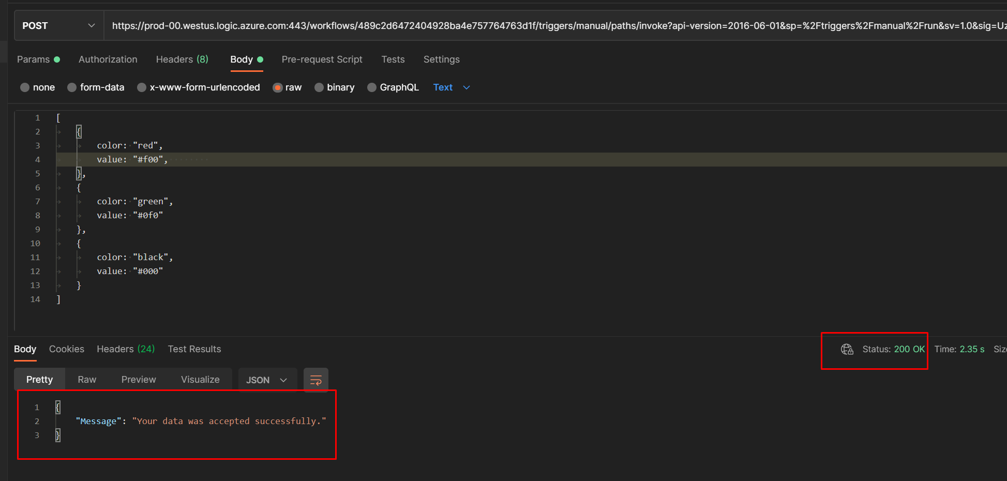Collapse the green color object via line 6 fold arrow
The height and width of the screenshot is (481, 1007).
(x=58, y=187)
